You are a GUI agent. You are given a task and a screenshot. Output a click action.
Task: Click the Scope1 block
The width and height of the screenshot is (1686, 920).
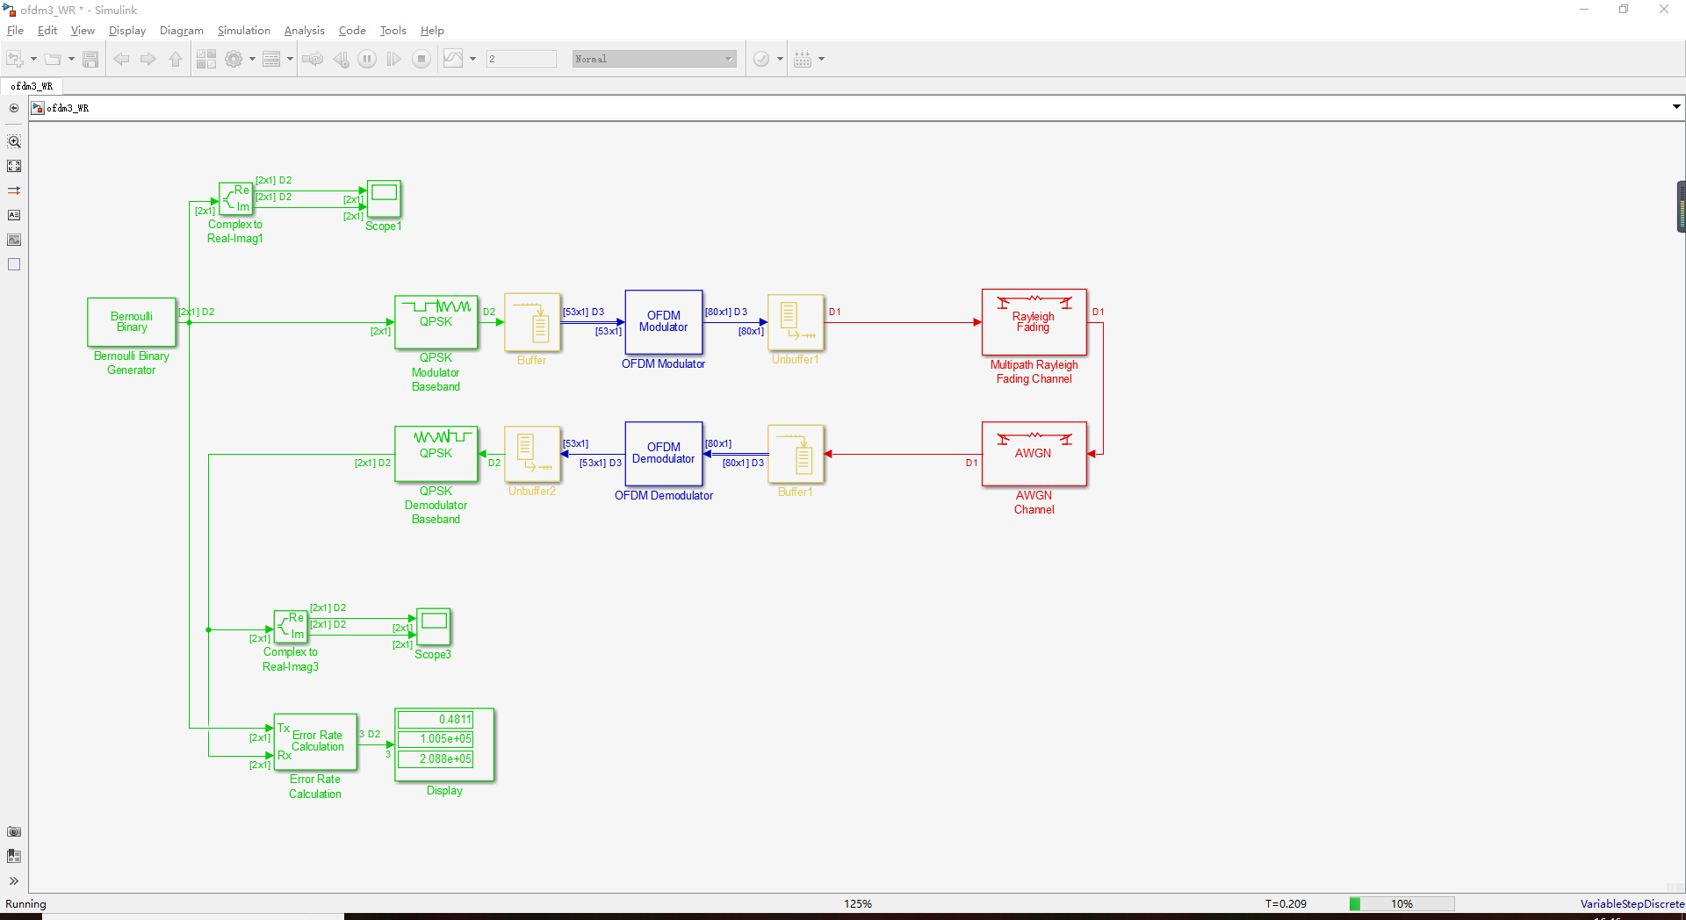coord(384,198)
